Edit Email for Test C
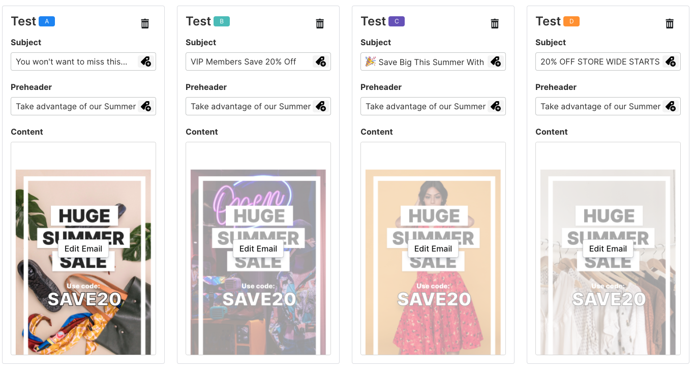The width and height of the screenshot is (694, 373). click(x=433, y=248)
